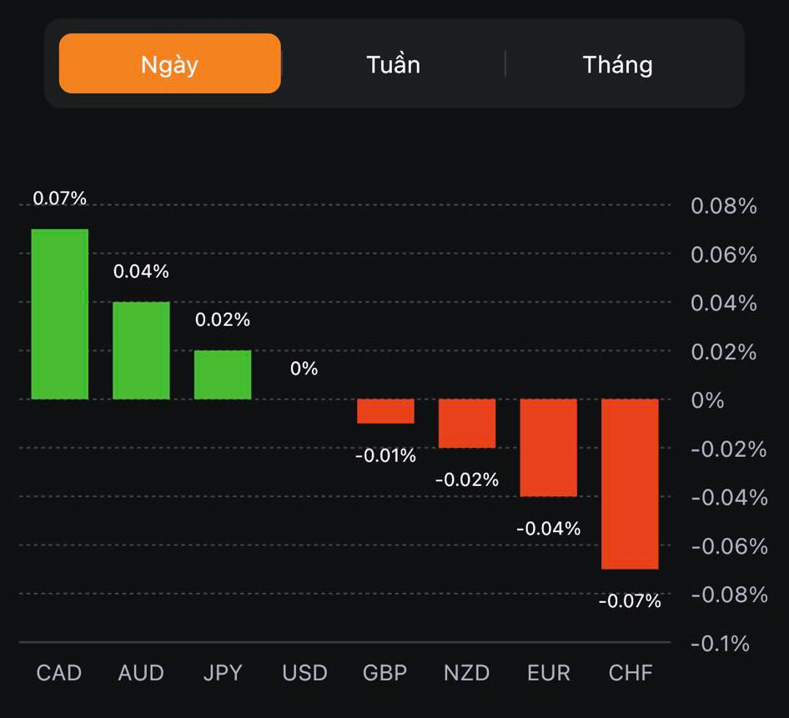Click the green JPY bar

point(223,374)
